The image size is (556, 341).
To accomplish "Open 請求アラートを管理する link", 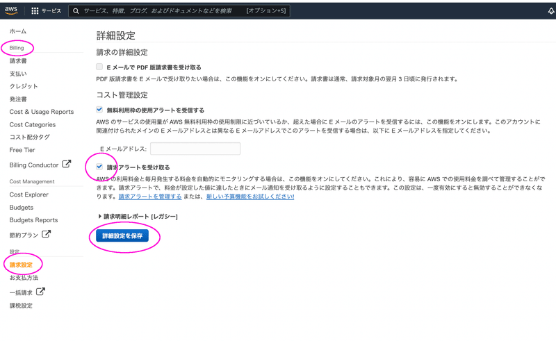I will (150, 197).
